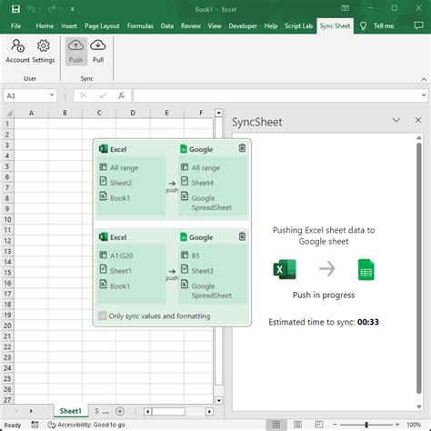Viewport: 431px width, 431px height.
Task: Click Sheet4 in first Google mapping
Action: tap(202, 183)
